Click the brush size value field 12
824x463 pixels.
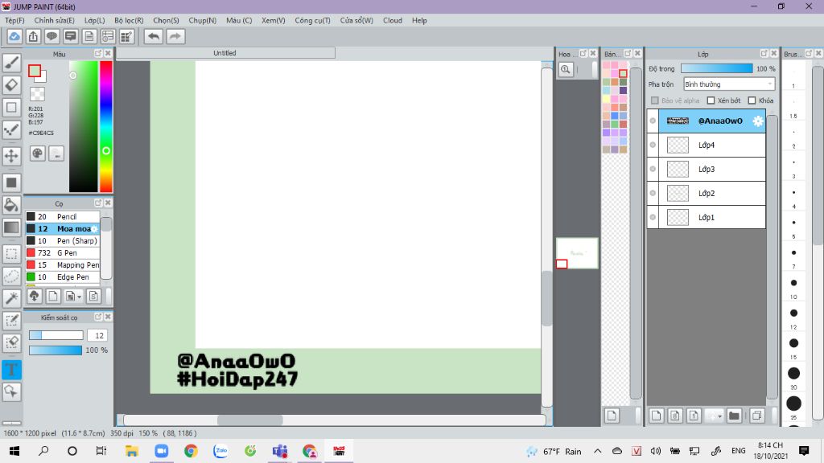tap(97, 335)
